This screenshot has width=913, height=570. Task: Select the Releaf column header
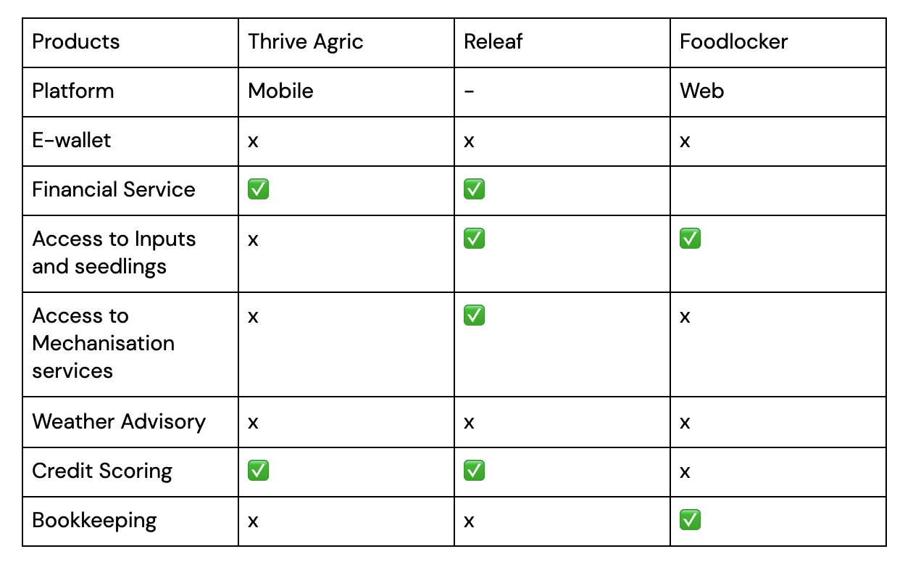(x=562, y=43)
